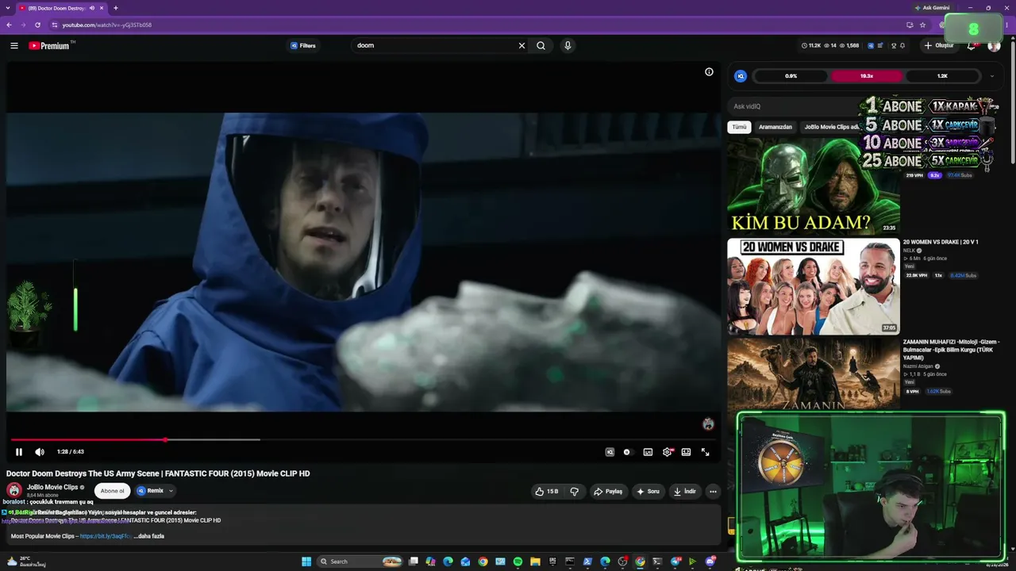1016x571 pixels.
Task: Open Discord from the taskbar
Action: click(x=710, y=561)
